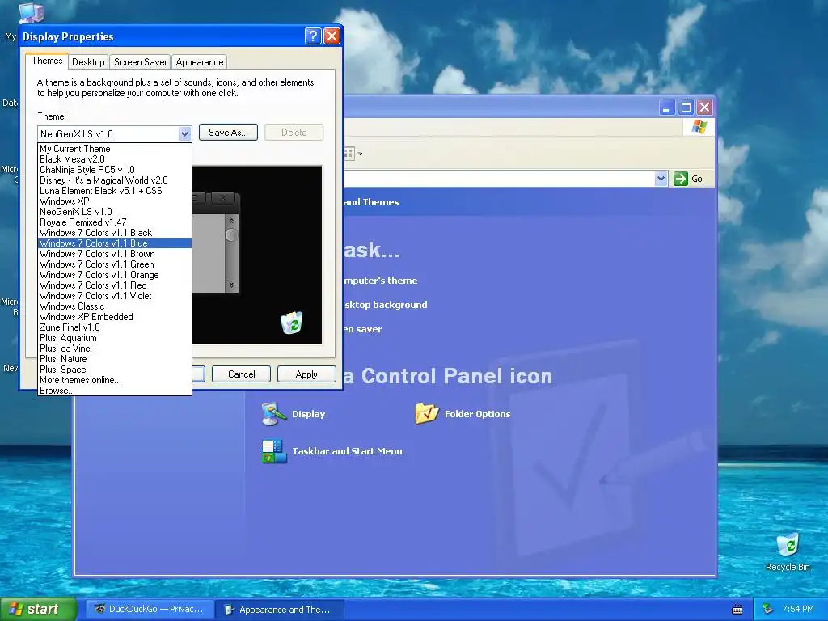Click the Start button
828x621 pixels.
point(39,609)
